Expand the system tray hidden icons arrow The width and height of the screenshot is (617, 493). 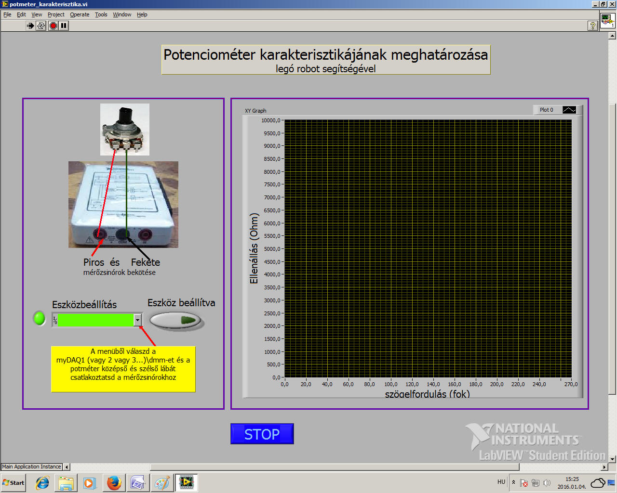coord(513,482)
